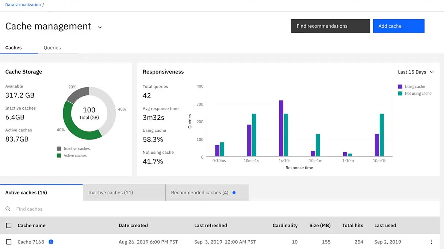Click the gray Inactive caches legend square

(59, 149)
